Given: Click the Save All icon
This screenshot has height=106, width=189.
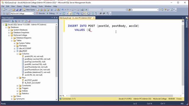Looking at the screenshot, I should coord(20,10).
